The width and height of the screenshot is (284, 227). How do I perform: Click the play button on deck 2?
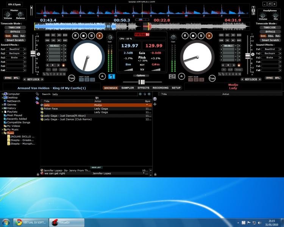(x=209, y=36)
